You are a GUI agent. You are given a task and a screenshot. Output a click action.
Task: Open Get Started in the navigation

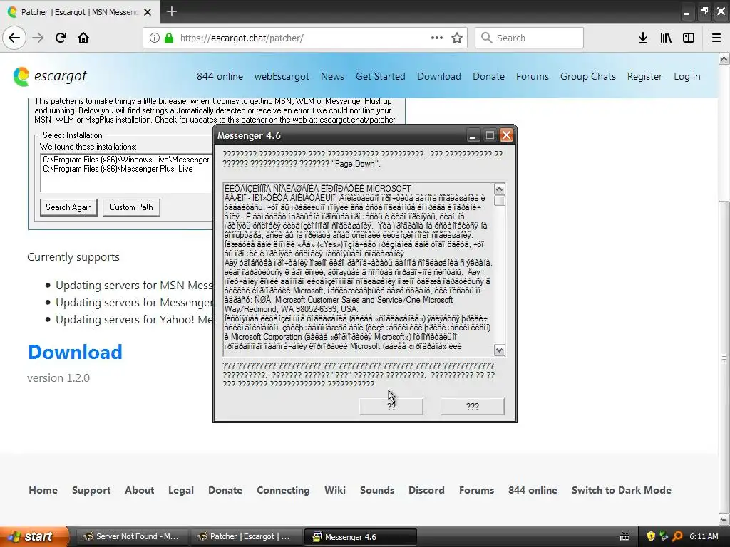381,76
